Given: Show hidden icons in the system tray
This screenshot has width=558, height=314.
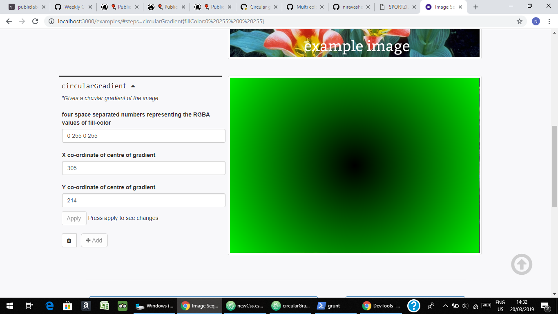Looking at the screenshot, I should (x=445, y=305).
